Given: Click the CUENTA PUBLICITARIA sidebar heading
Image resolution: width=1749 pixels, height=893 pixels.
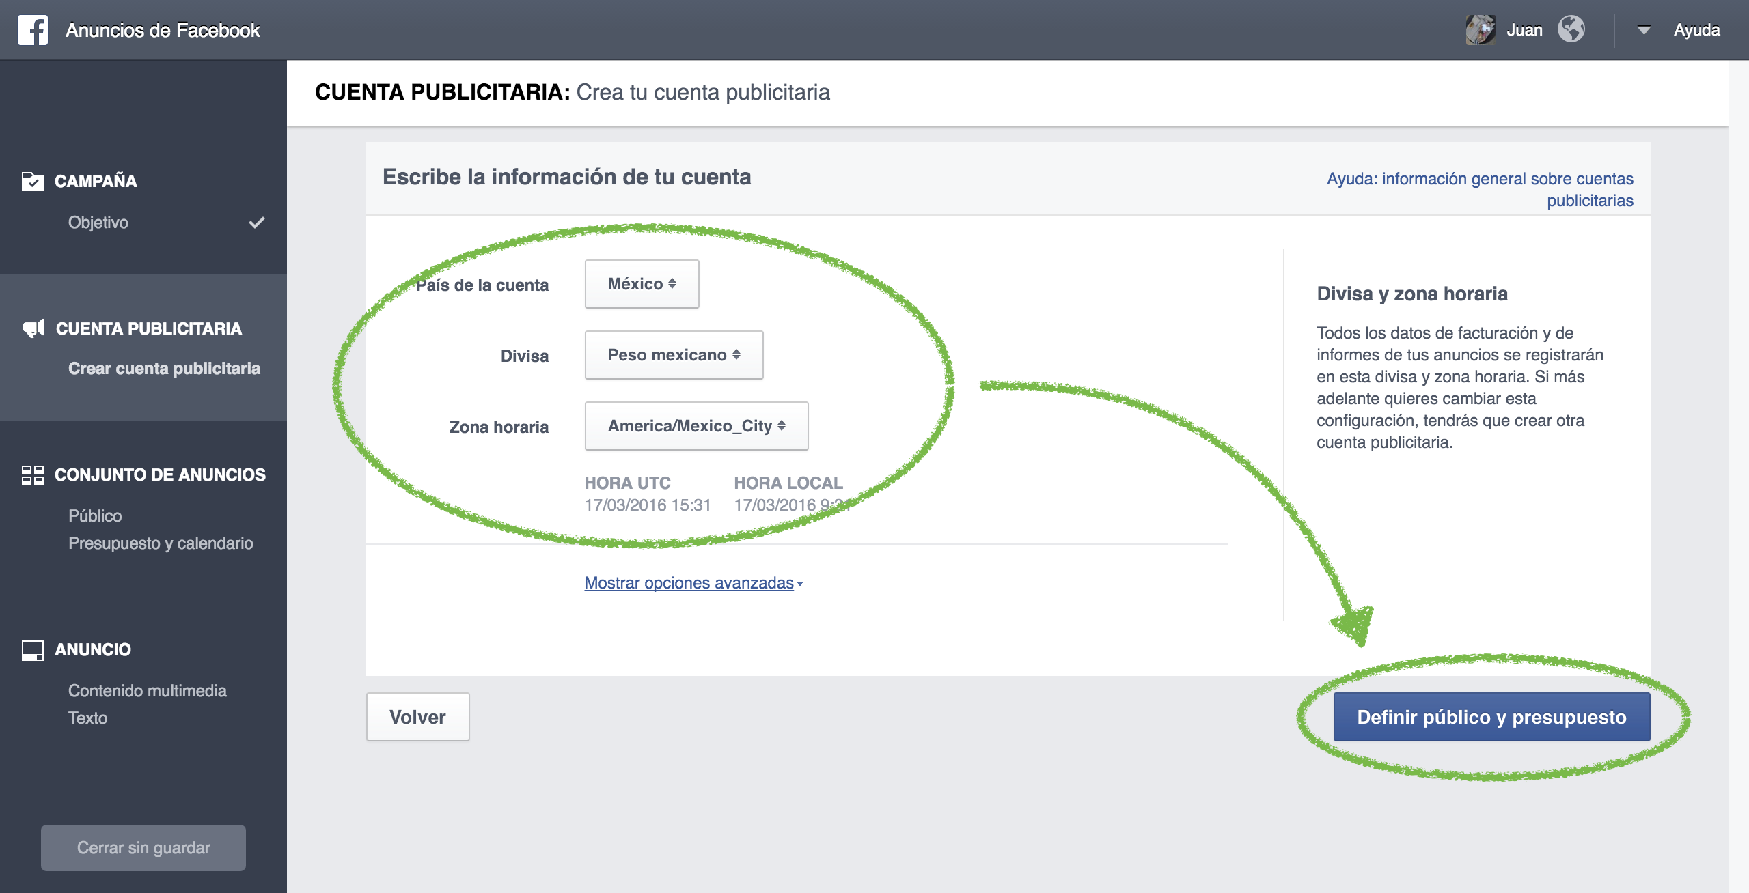Looking at the screenshot, I should (149, 328).
